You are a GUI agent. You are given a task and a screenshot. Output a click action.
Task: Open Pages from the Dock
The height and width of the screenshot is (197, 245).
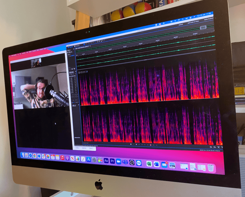(83, 159)
